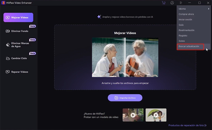Screen dimensions: 212x130
Task: Select Realimentación menu entry
Action: (x=193, y=30)
